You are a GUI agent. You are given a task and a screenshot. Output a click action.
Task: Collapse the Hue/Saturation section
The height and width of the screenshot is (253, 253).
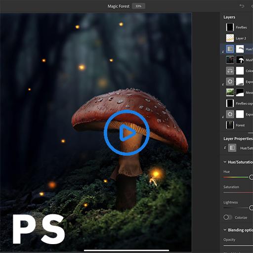tap(225, 162)
